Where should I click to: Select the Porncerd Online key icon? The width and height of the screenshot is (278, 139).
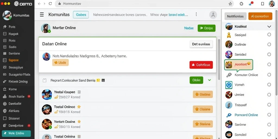point(229,115)
